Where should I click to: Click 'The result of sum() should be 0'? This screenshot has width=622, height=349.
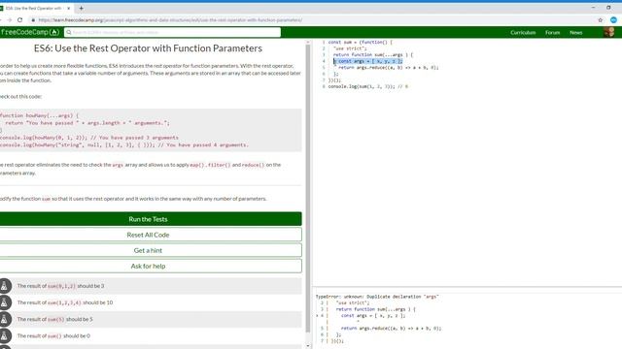(53, 335)
